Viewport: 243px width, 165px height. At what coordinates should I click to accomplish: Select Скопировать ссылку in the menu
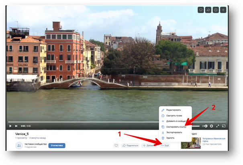(176, 127)
